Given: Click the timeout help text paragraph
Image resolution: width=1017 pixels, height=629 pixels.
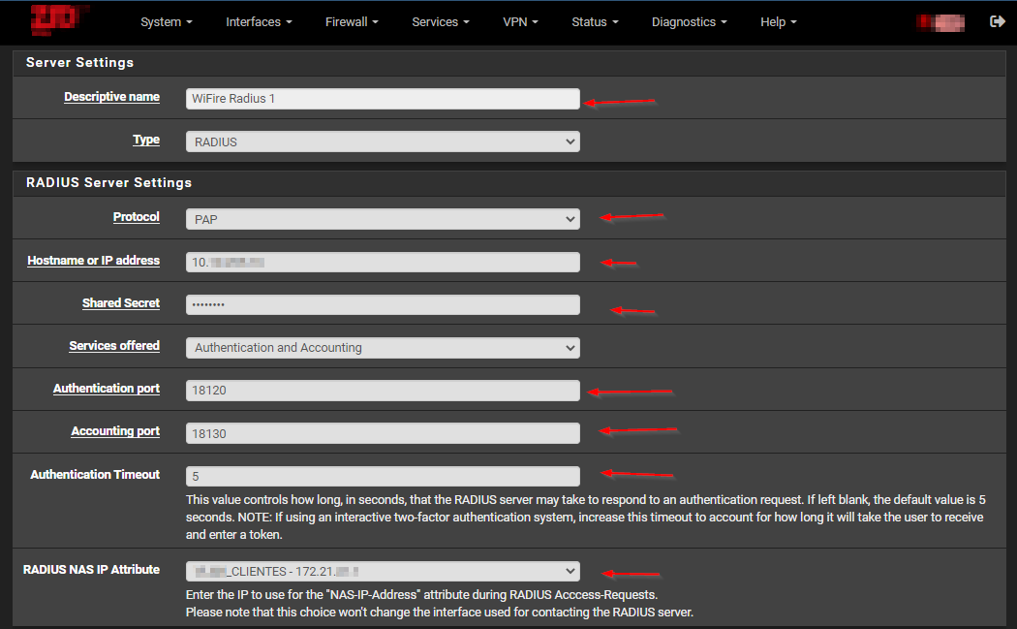Looking at the screenshot, I should click(x=586, y=518).
